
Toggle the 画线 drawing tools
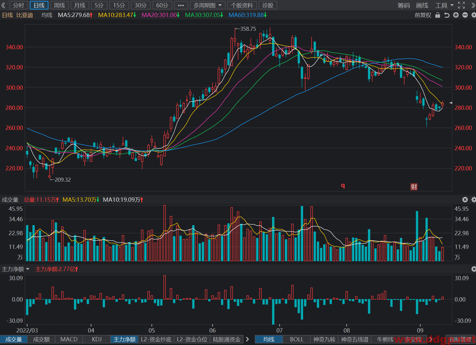(x=422, y=5)
